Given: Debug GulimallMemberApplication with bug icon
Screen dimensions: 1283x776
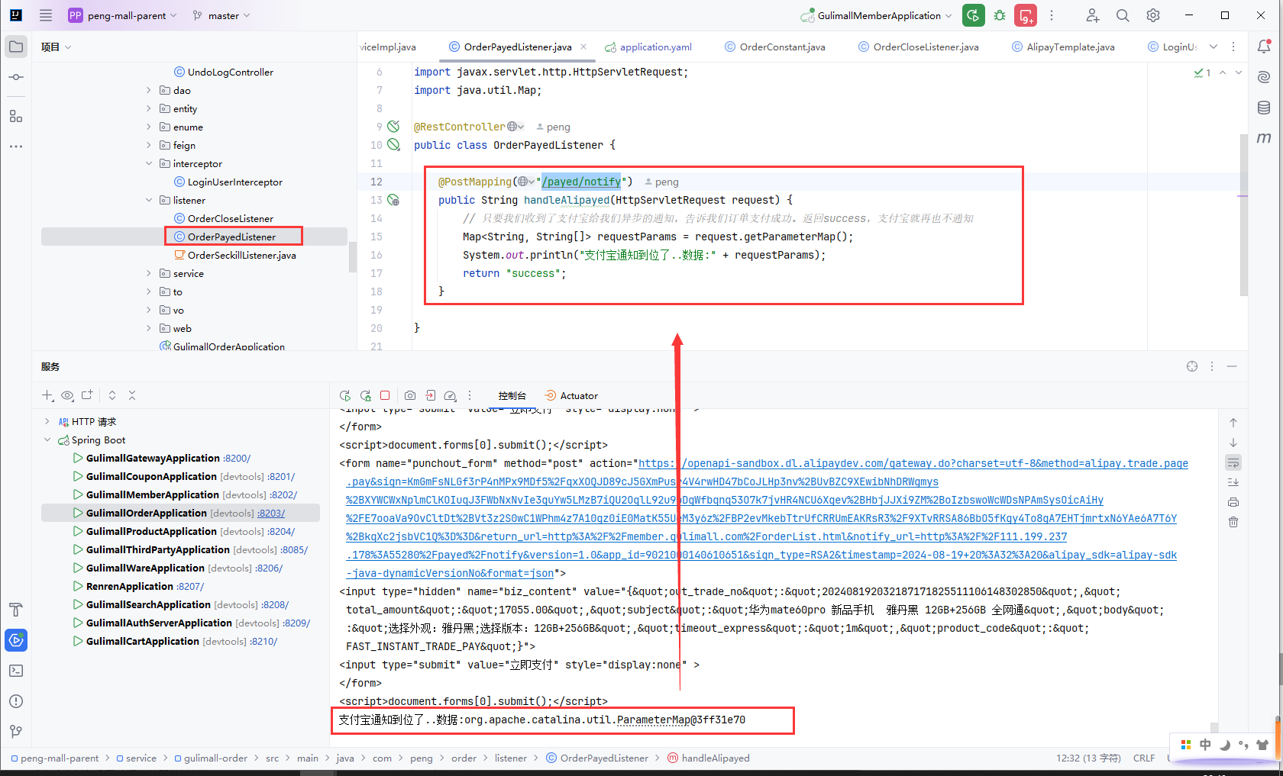Looking at the screenshot, I should pyautogui.click(x=1000, y=15).
